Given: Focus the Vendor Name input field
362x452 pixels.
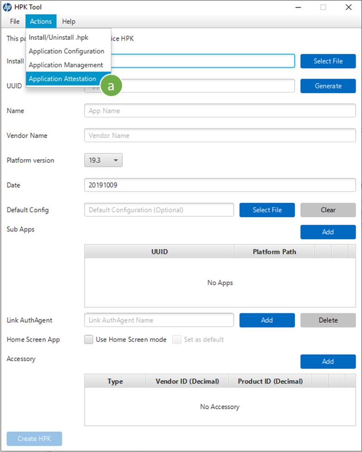Looking at the screenshot, I should (220, 136).
